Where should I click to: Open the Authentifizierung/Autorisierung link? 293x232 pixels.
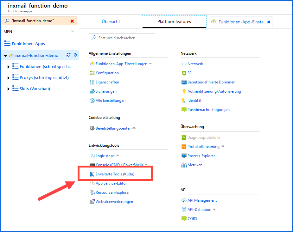[214, 91]
